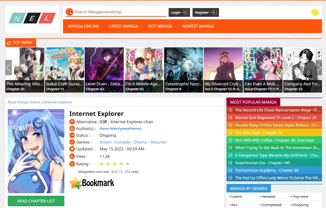
Task: Open When Trying To Get Back link
Action: pos(278,148)
